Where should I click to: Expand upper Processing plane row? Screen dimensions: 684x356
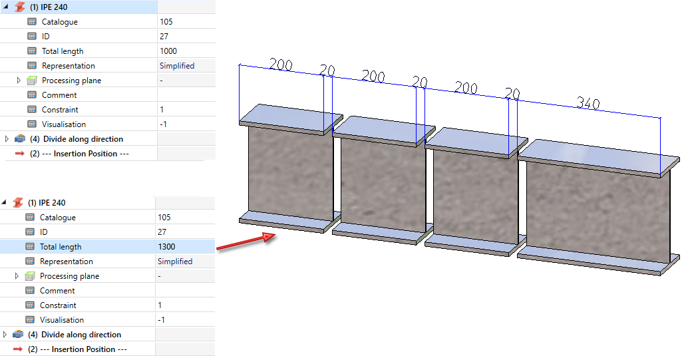click(x=19, y=81)
